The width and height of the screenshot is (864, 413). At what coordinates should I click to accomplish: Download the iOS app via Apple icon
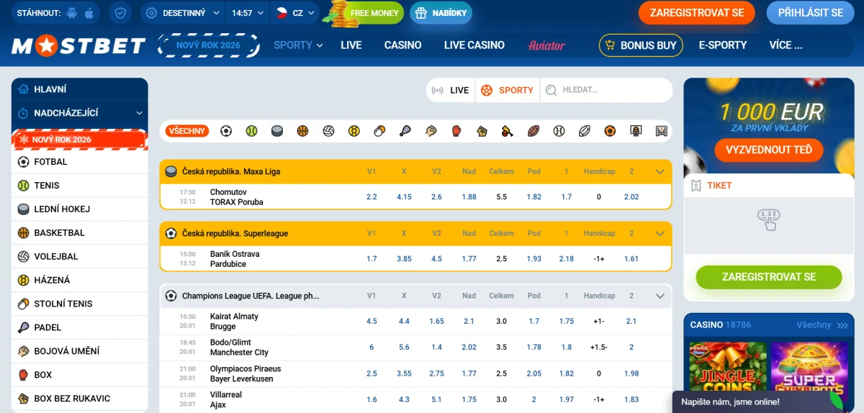point(89,13)
